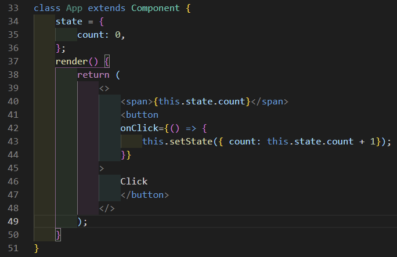
Task: Click the '<button' opening tag
Action: click(139, 115)
